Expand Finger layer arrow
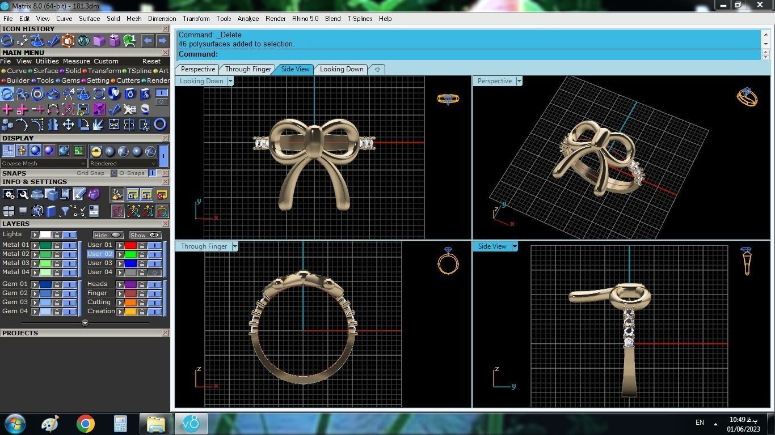The height and width of the screenshot is (435, 775). tap(120, 293)
